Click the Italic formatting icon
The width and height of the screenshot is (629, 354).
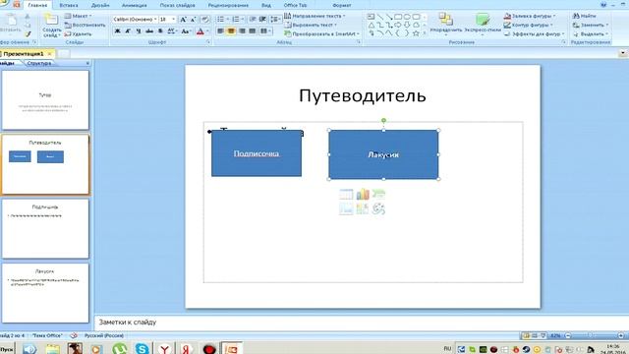coord(128,30)
